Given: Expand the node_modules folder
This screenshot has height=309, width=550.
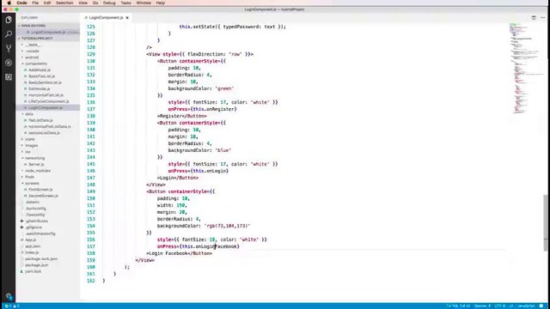Looking at the screenshot, I should 37,171.
